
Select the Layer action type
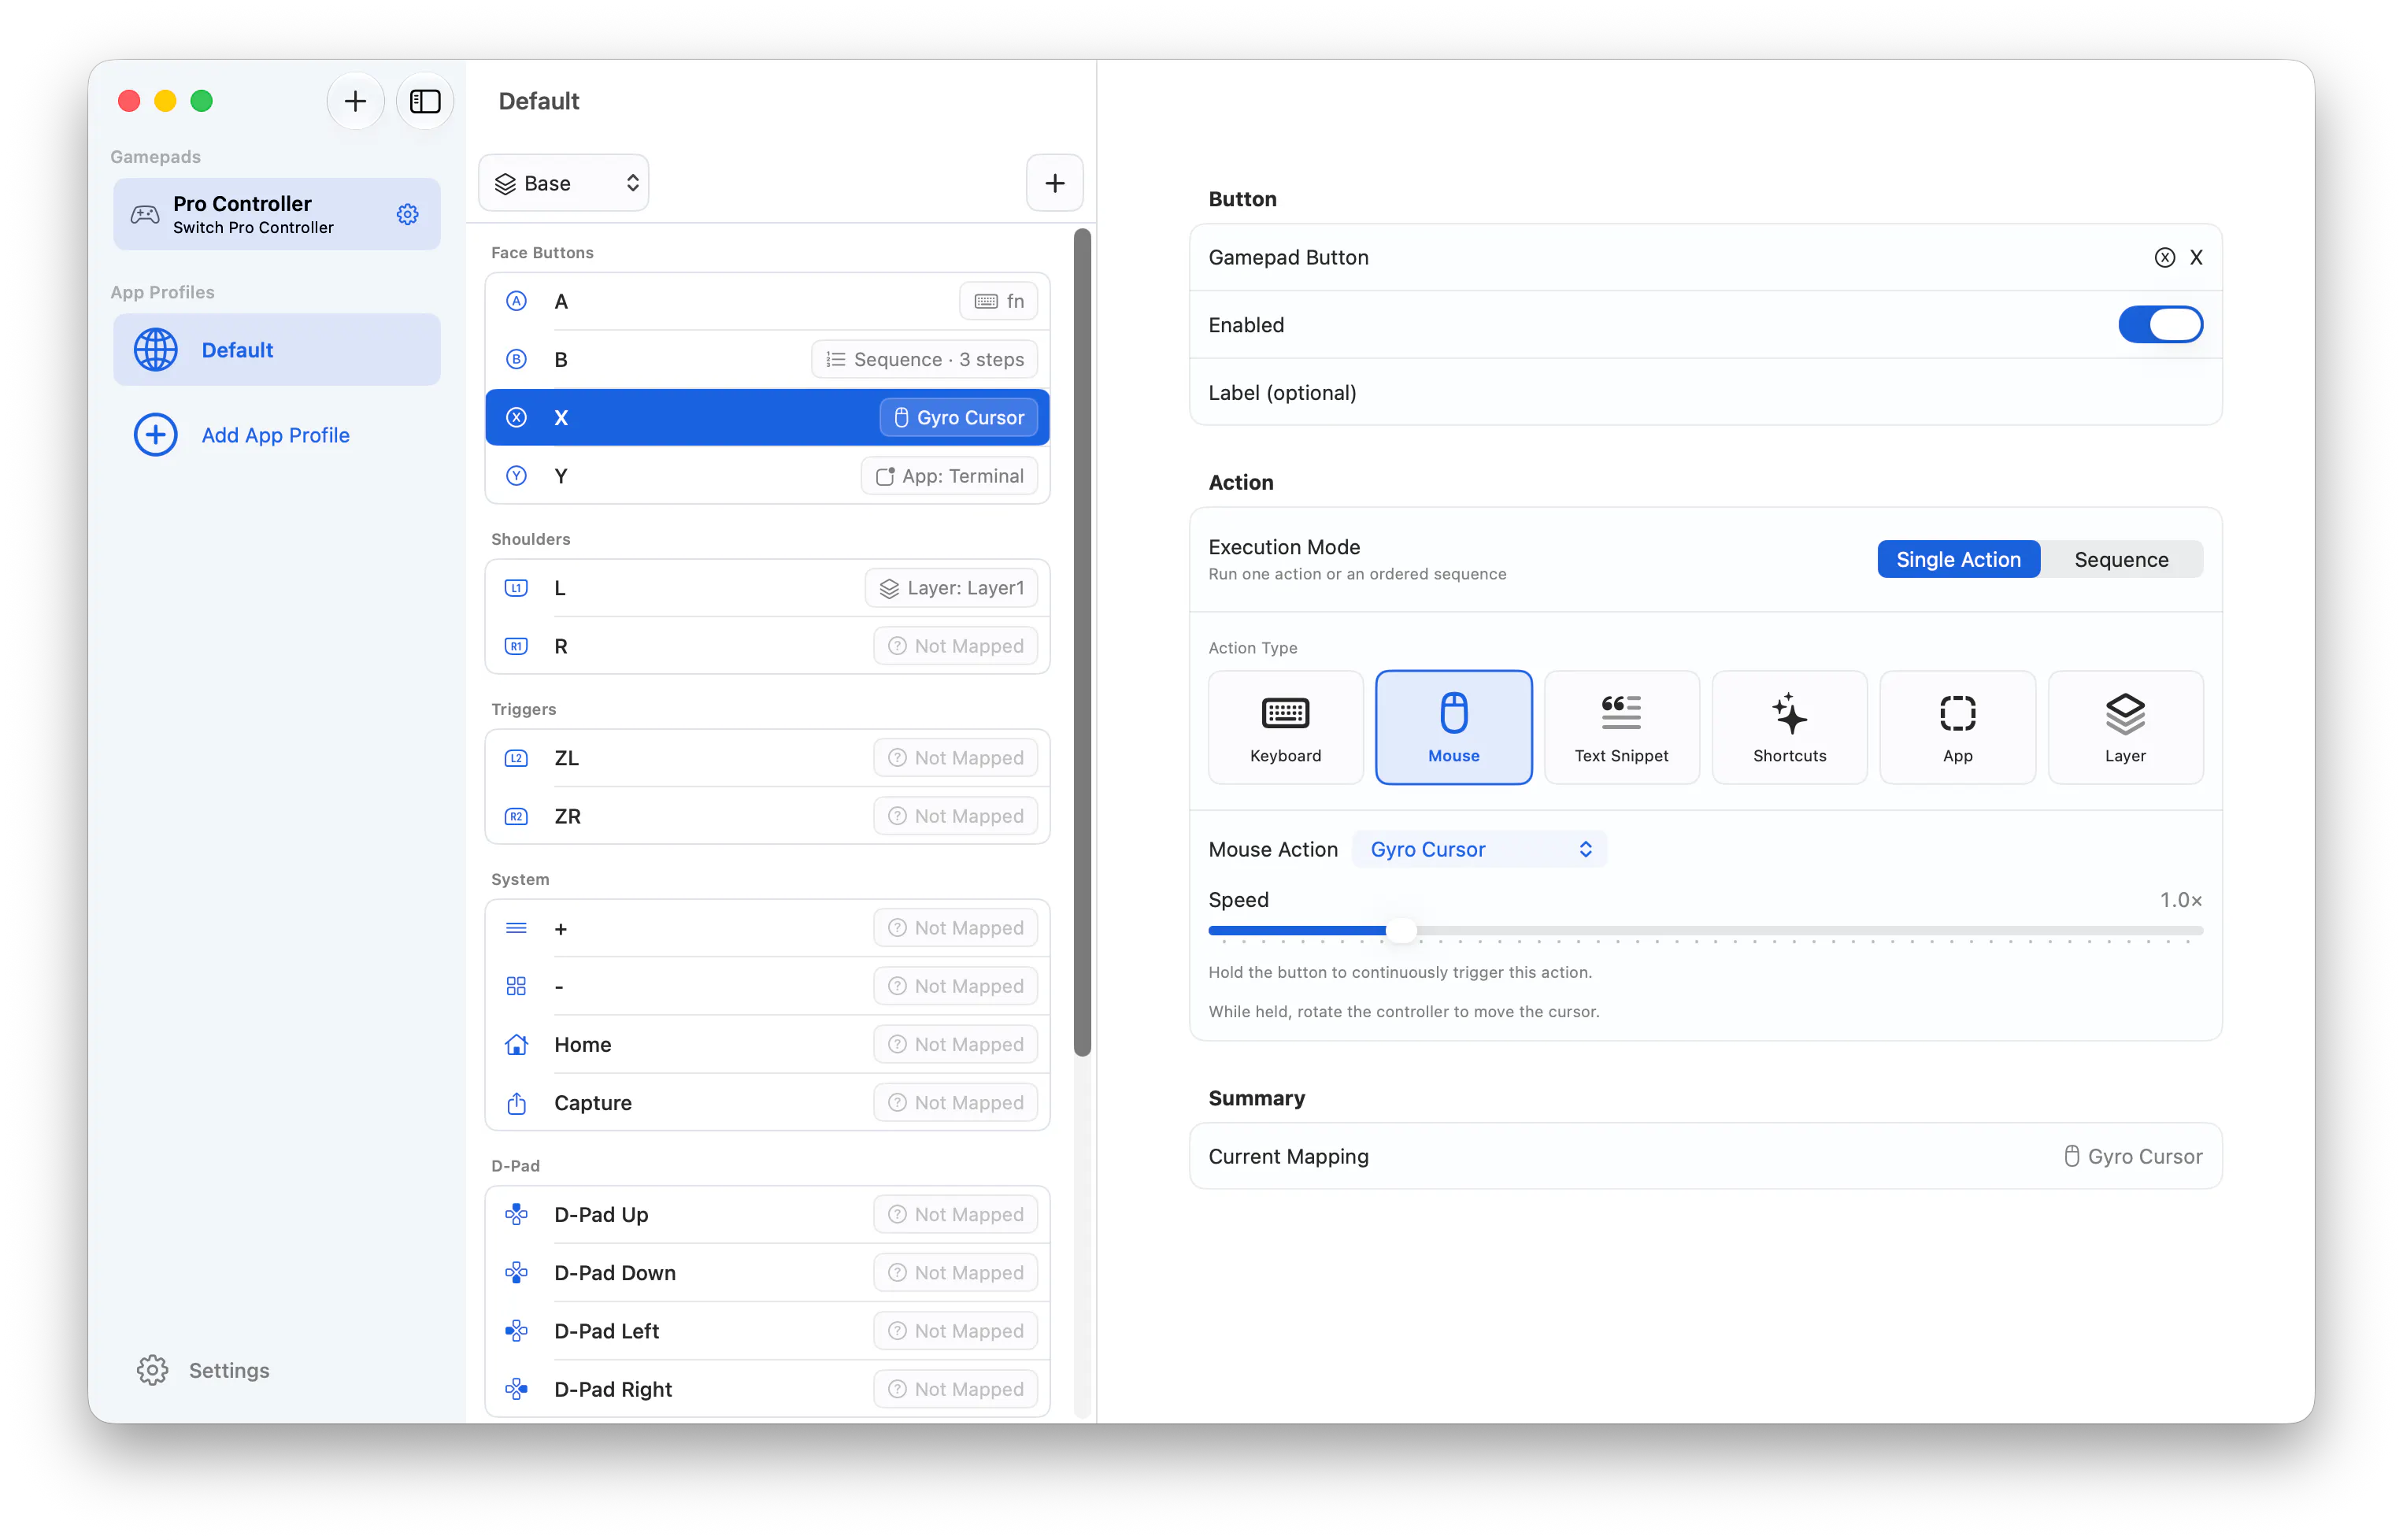(x=2125, y=727)
